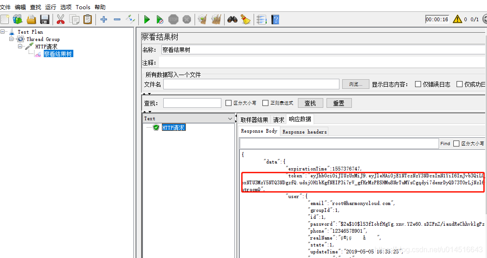The image size is (487, 258).
Task: Select the HTTP请求 sampler in the test plan tree
Action: coord(46,47)
